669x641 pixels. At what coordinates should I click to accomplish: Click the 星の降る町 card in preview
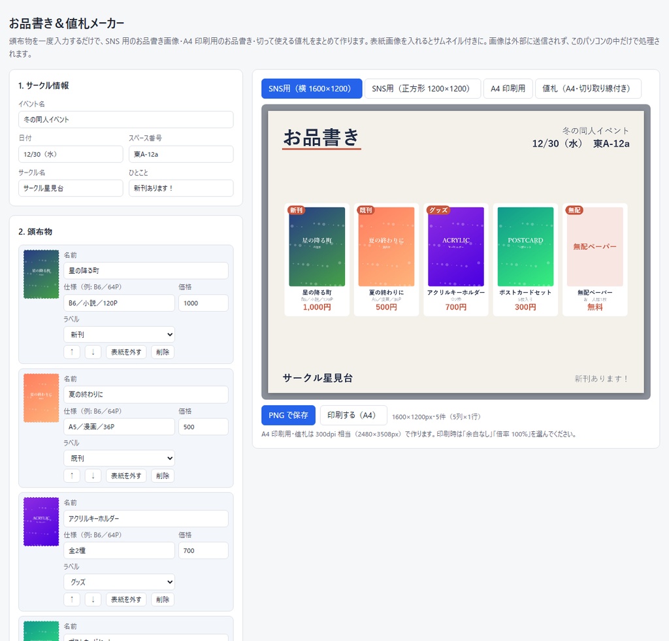(317, 260)
